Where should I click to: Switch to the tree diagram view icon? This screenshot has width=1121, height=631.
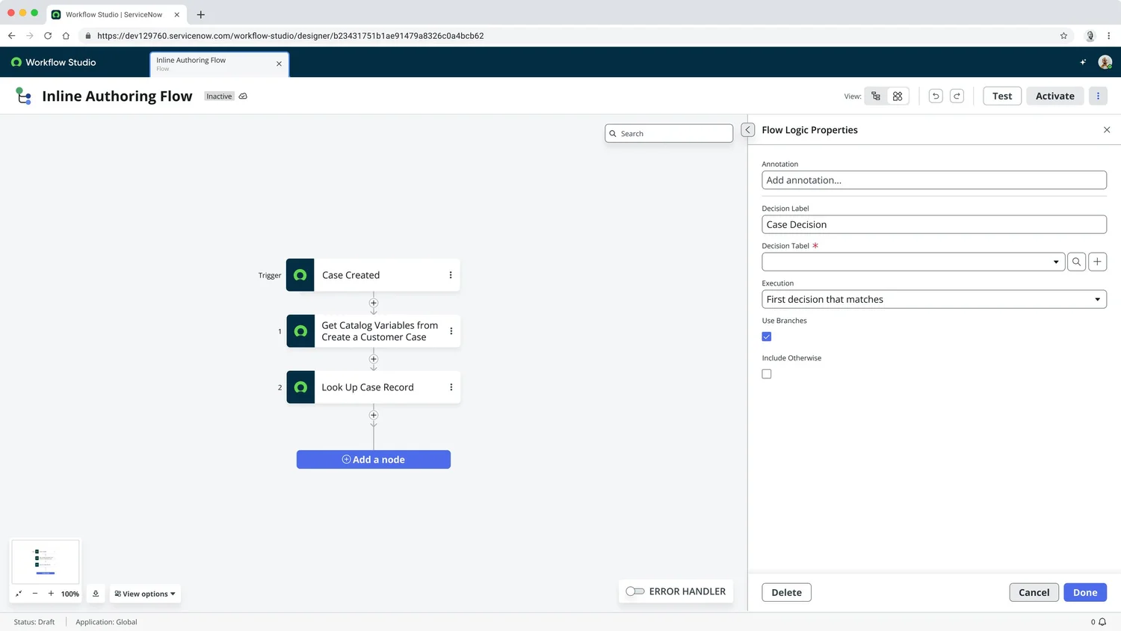(876, 96)
